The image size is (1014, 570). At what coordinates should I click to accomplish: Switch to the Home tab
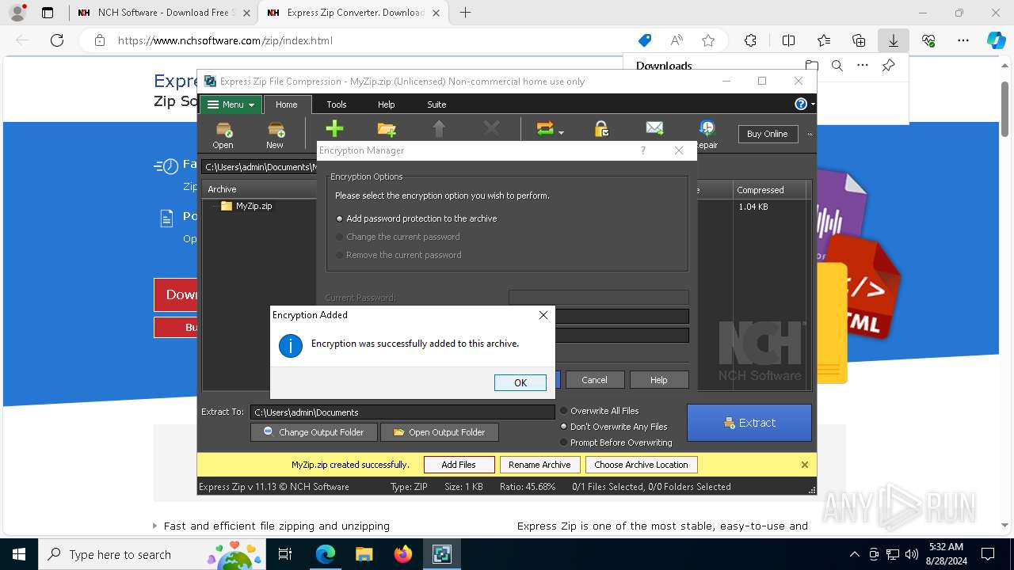pos(287,104)
